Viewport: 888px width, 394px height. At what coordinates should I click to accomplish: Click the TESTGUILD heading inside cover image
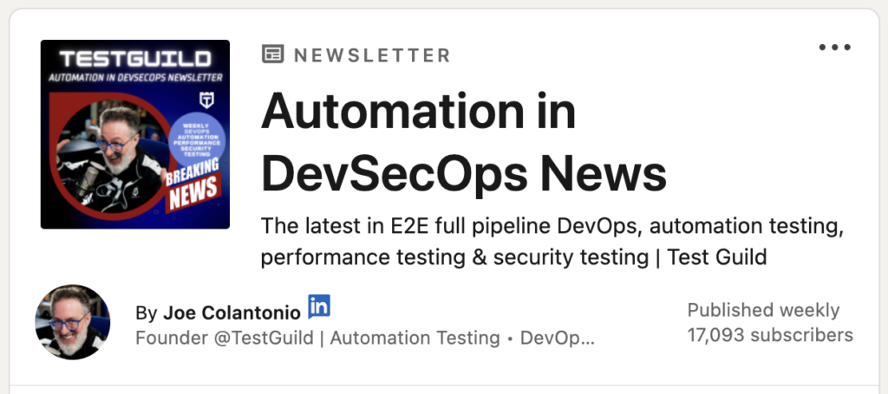click(135, 59)
